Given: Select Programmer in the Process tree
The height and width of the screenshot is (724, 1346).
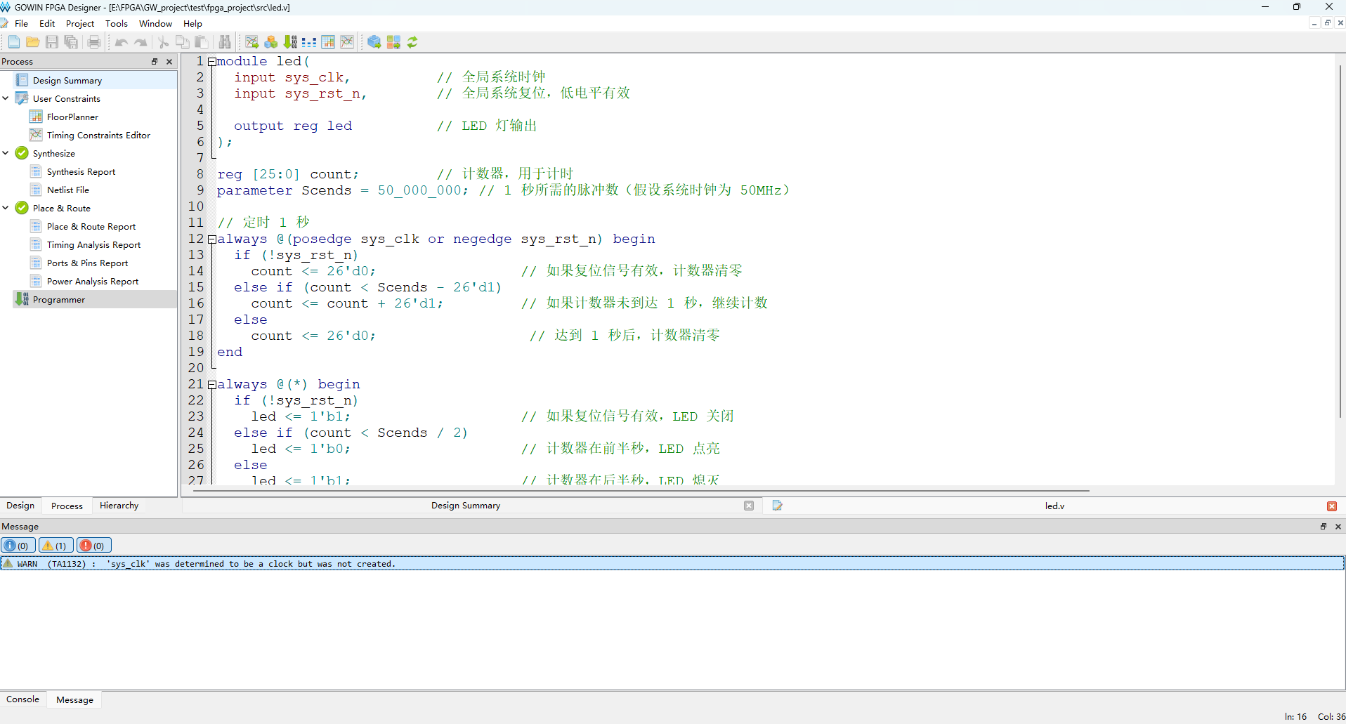Looking at the screenshot, I should (x=59, y=299).
